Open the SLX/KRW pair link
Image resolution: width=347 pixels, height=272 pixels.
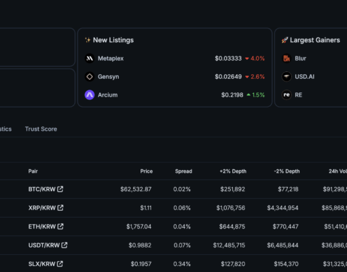pos(41,264)
